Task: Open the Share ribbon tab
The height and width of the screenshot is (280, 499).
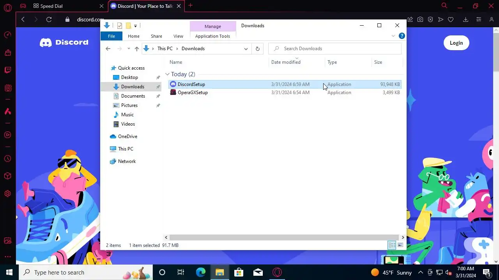Action: coord(156,36)
